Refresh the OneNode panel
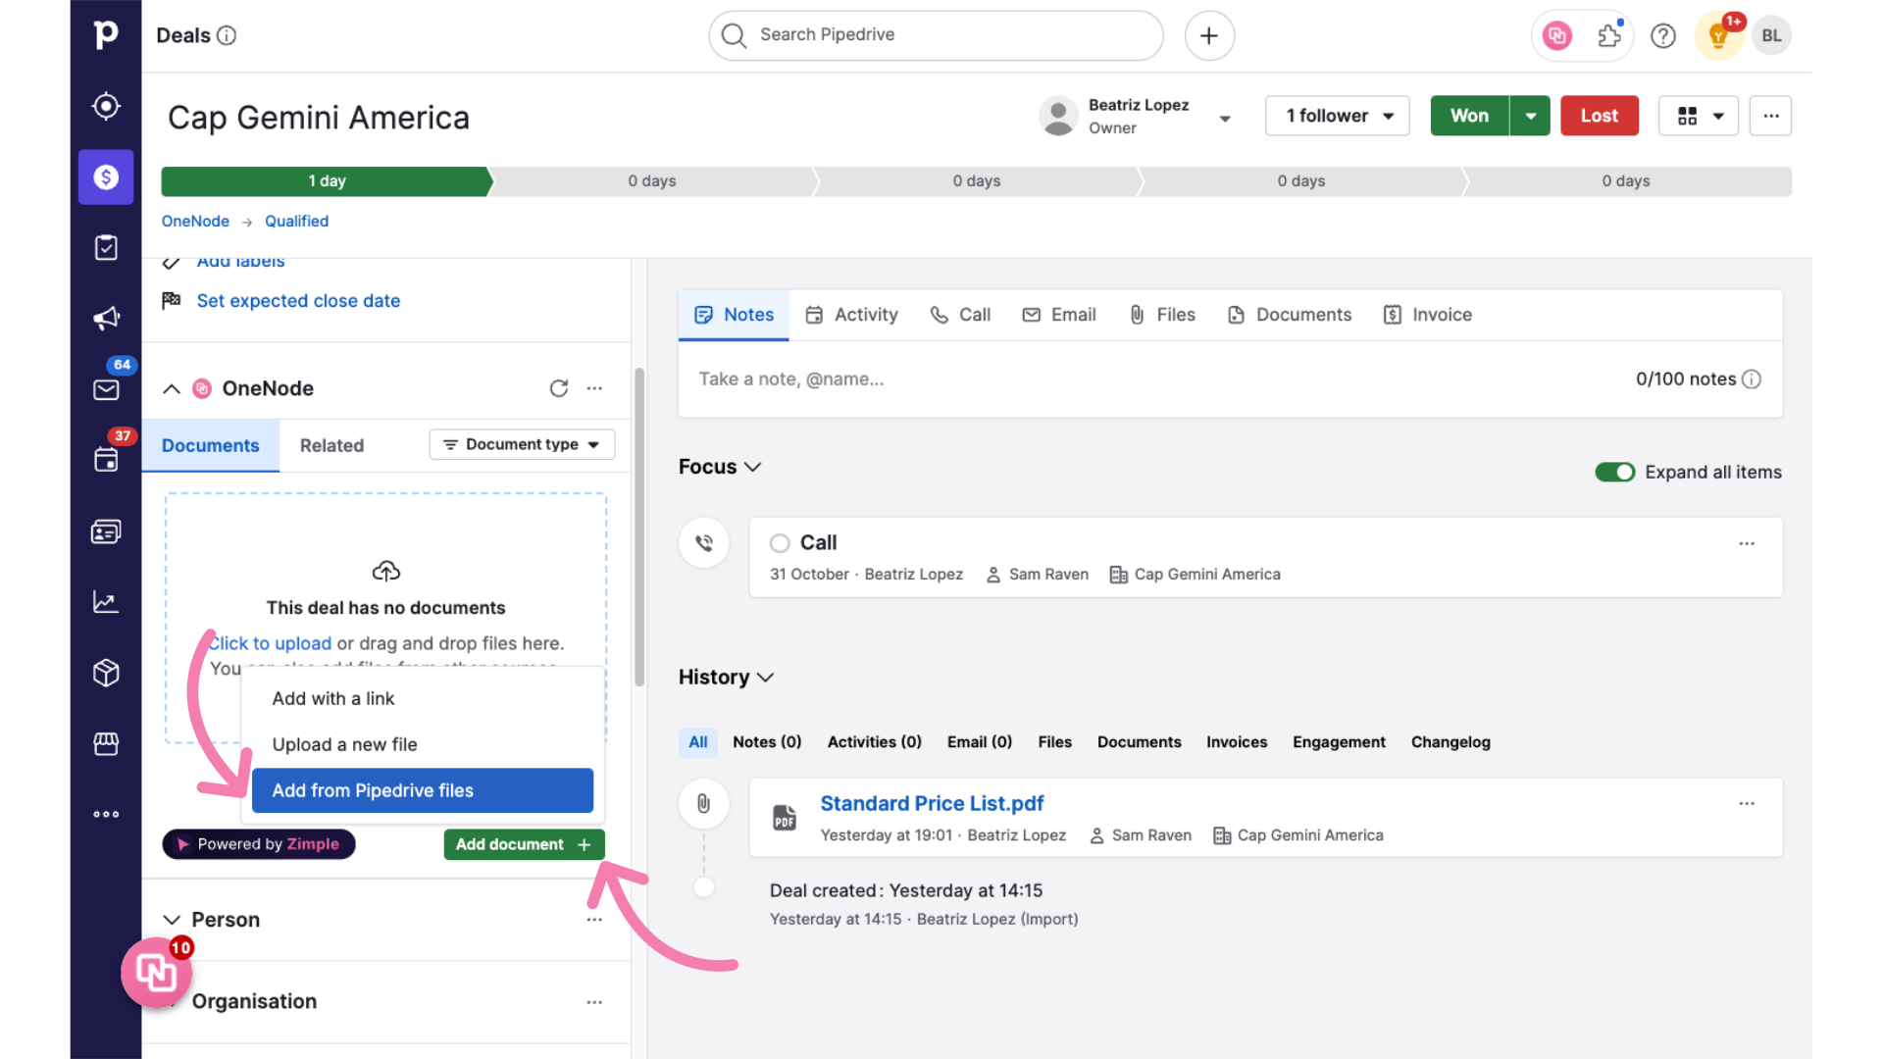 559,388
